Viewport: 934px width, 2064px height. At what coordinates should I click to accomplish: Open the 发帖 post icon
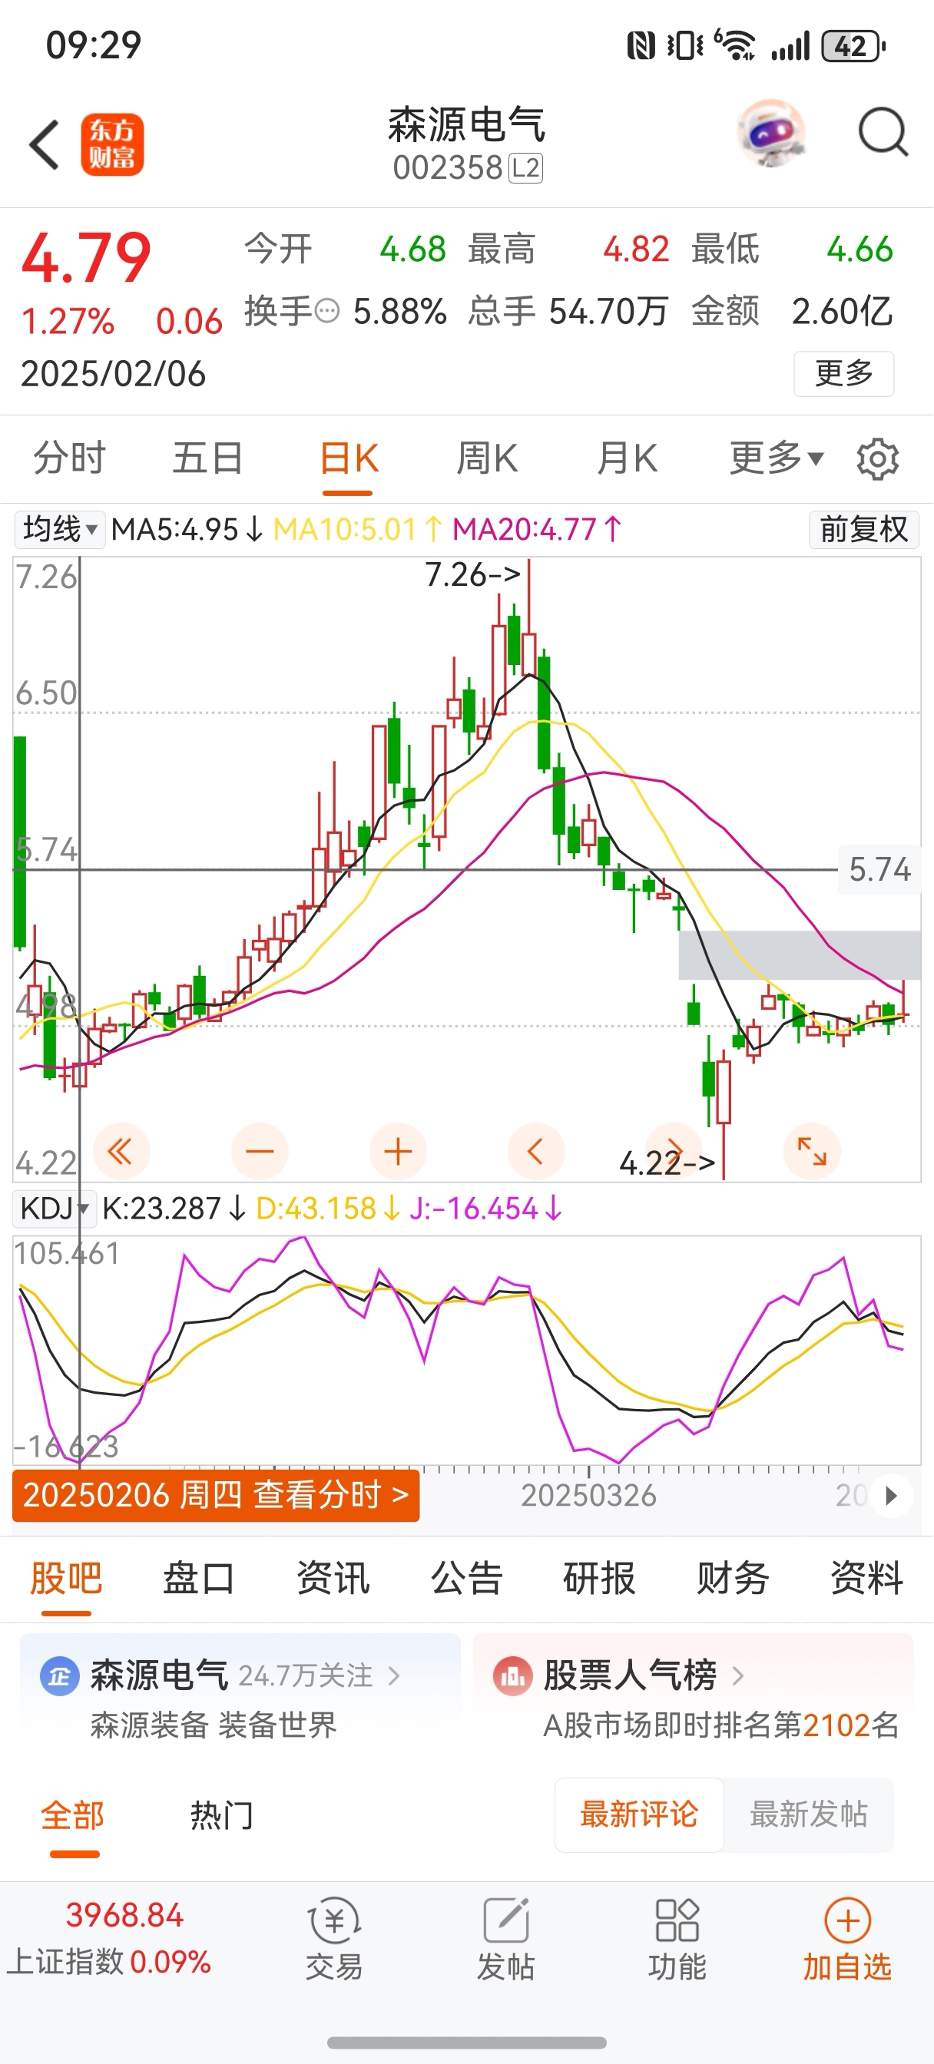coord(506,1920)
